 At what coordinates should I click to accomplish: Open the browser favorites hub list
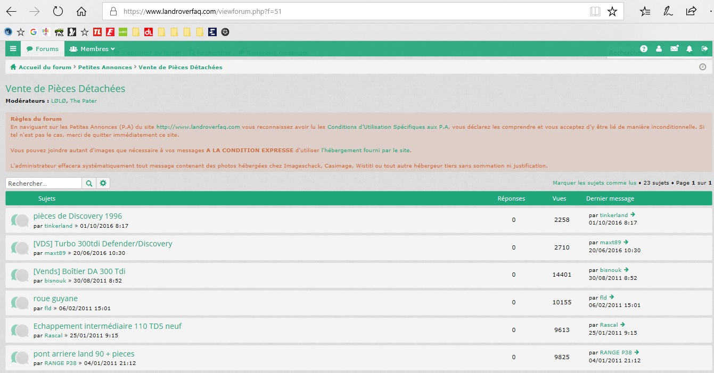(x=645, y=11)
